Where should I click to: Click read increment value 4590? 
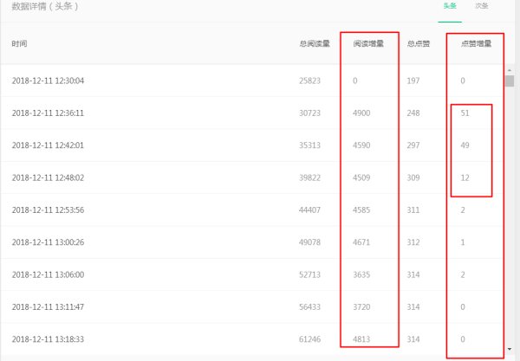coord(361,145)
